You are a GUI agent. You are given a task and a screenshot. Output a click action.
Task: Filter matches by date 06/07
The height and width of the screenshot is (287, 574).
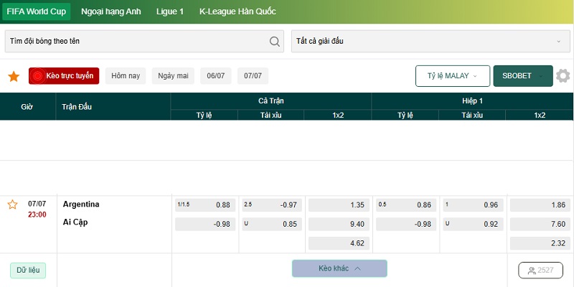click(216, 76)
